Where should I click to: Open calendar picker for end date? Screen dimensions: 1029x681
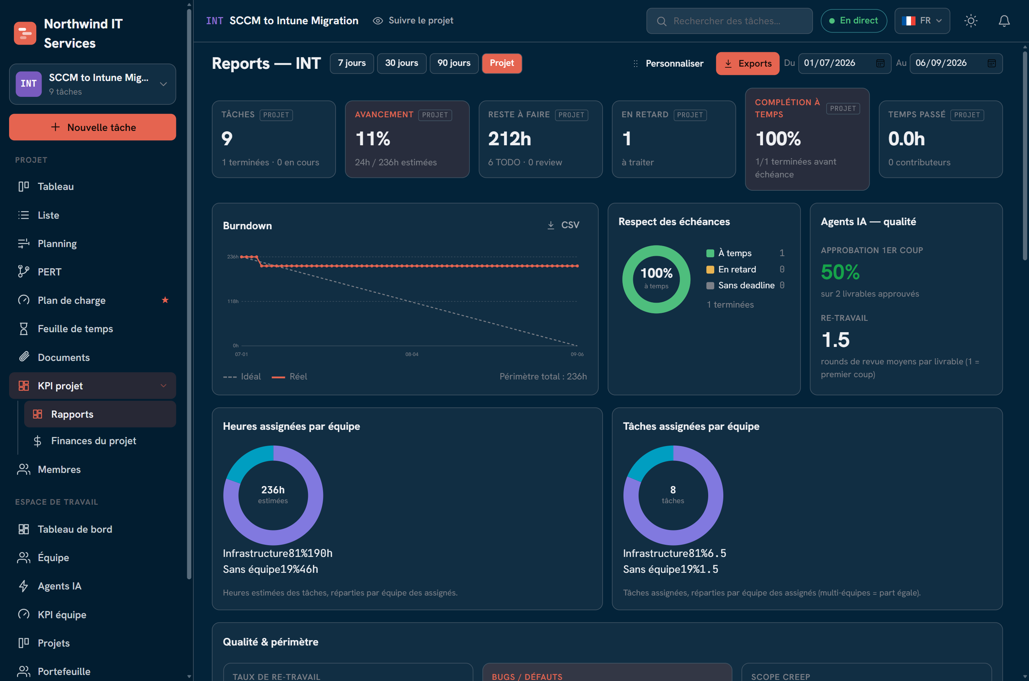click(x=992, y=64)
